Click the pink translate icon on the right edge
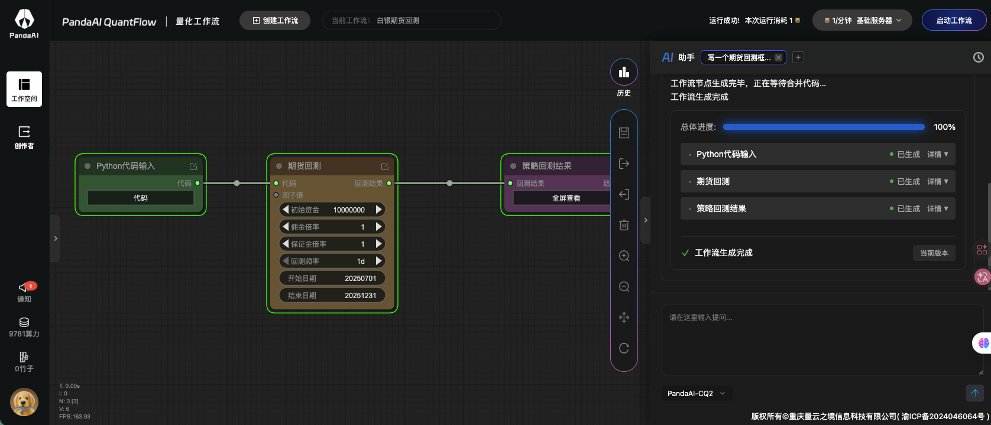This screenshot has height=425, width=991. click(983, 276)
